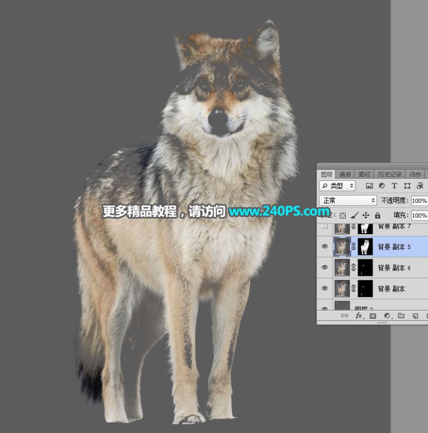Image resolution: width=428 pixels, height=433 pixels.
Task: Switch to the 历史记录 tab
Action: [x=390, y=174]
